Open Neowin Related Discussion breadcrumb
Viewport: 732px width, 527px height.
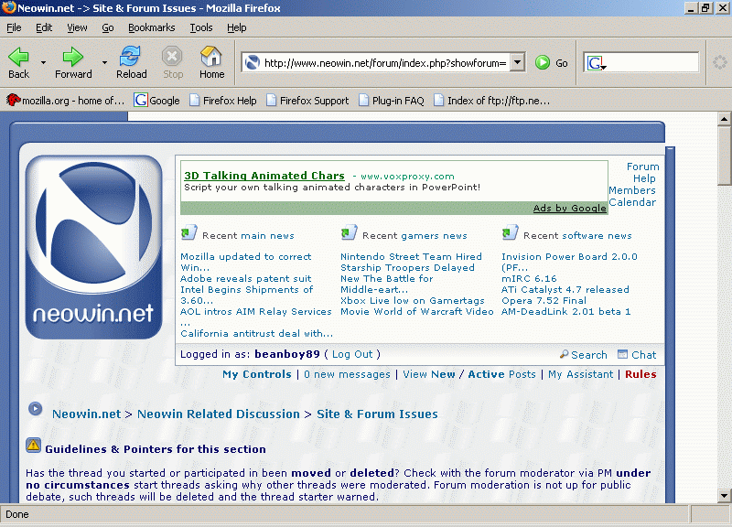coord(219,414)
